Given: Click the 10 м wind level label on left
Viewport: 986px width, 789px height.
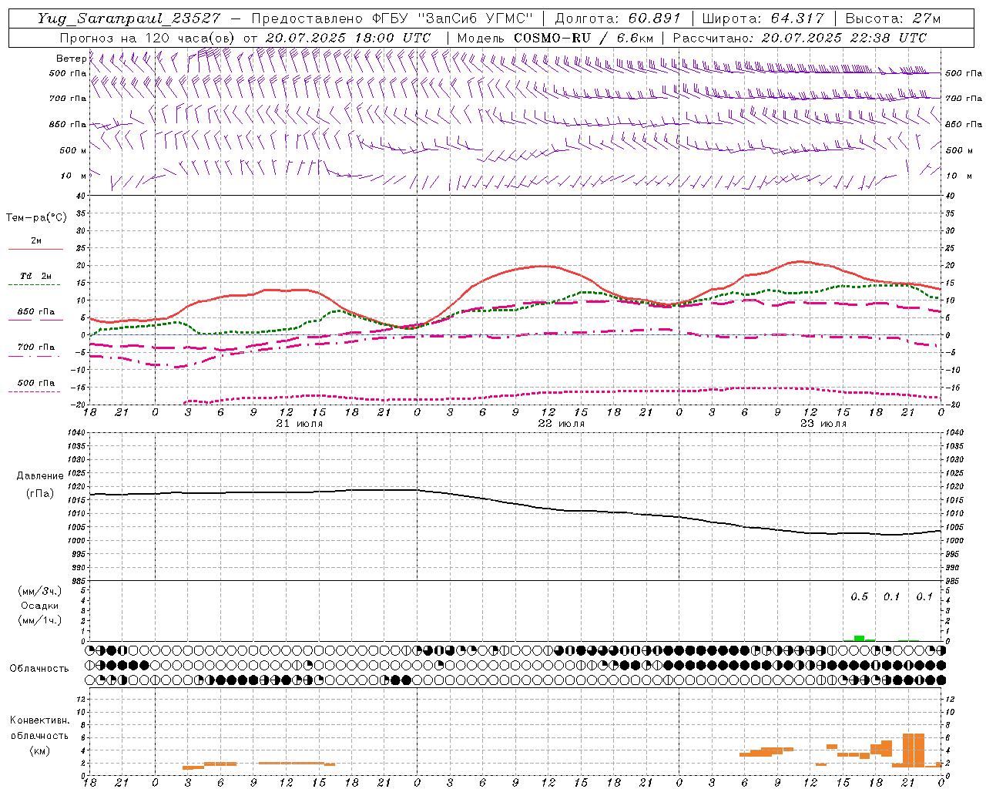Looking at the screenshot, I should pyautogui.click(x=73, y=176).
